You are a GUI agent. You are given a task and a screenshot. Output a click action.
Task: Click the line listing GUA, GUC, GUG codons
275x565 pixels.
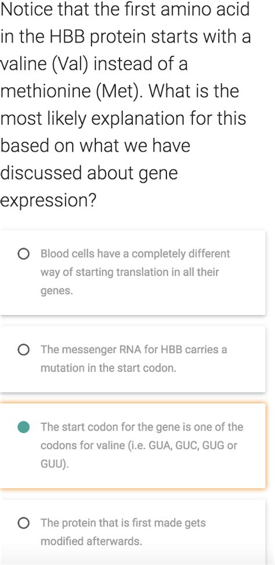point(139,446)
